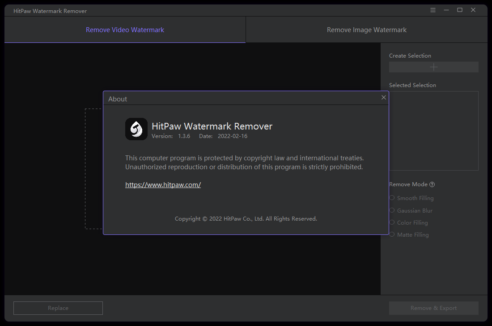Click the Remove & Export button
Screen dimensions: 492x326
pos(434,308)
